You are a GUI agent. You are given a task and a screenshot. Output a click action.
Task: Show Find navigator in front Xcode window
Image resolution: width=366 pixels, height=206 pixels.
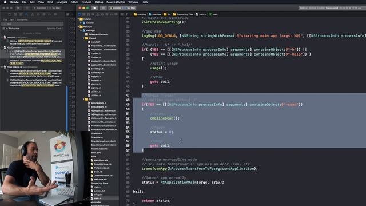click(93, 14)
